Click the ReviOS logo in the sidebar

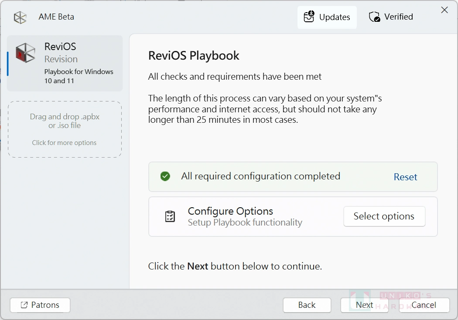tap(25, 53)
